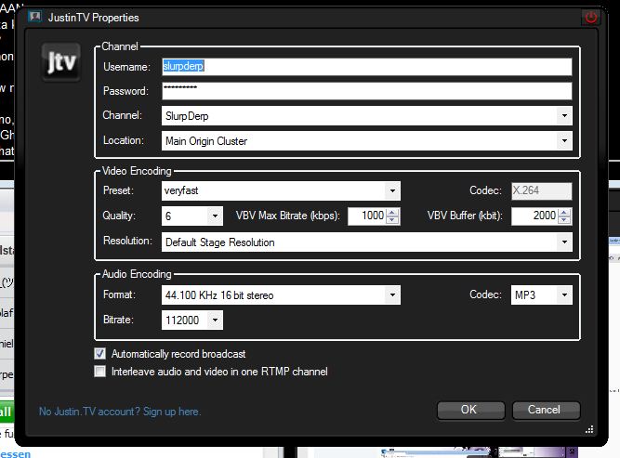Open the audio Format dropdown

click(281, 295)
